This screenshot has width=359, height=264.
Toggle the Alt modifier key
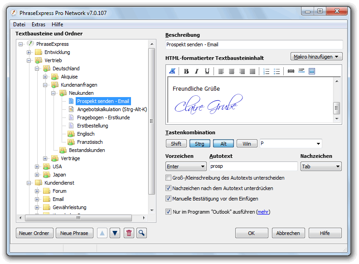pyautogui.click(x=223, y=144)
